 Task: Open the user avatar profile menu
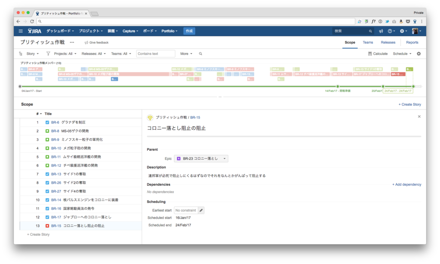click(x=416, y=31)
